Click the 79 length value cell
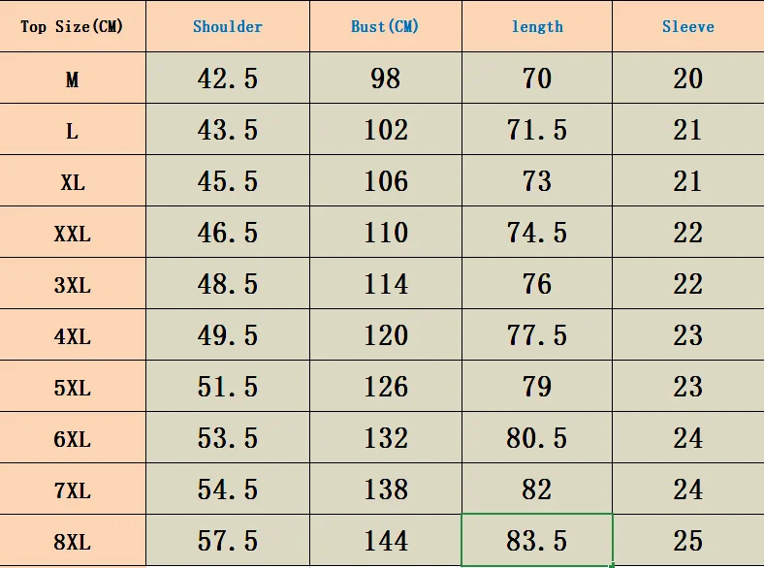The height and width of the screenshot is (568, 764). (537, 386)
